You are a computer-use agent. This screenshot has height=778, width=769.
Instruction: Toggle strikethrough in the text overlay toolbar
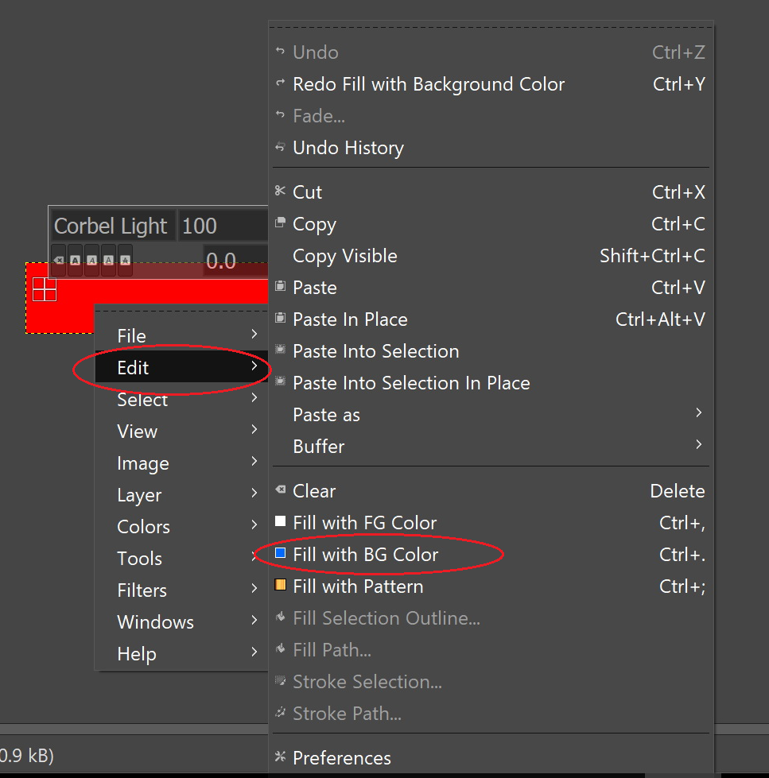tap(125, 260)
